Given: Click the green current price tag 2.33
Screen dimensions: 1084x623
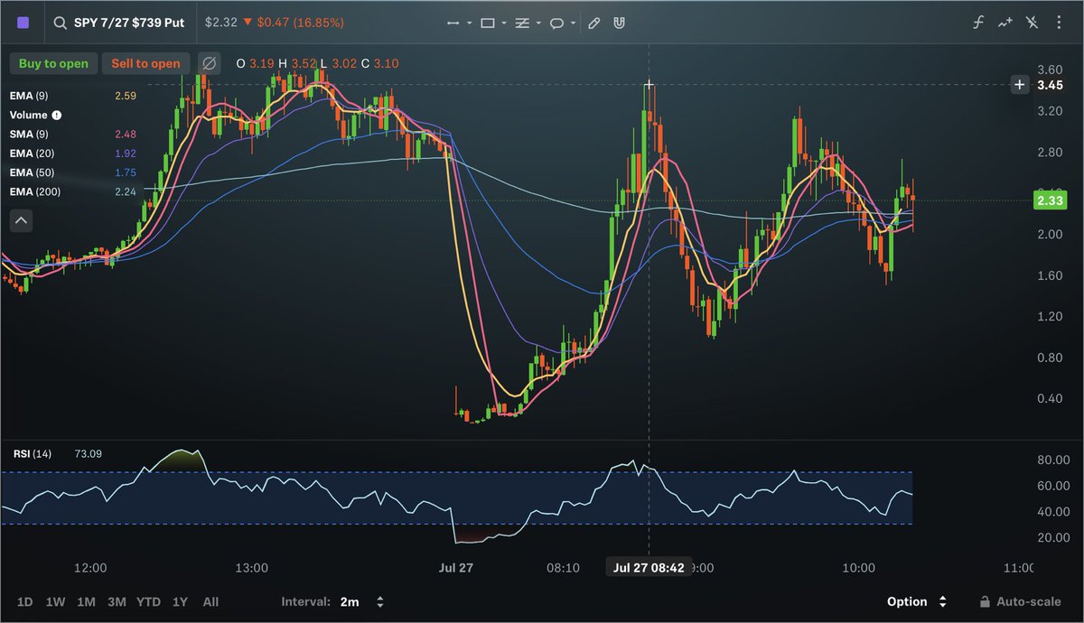Looking at the screenshot, I should click(1050, 200).
